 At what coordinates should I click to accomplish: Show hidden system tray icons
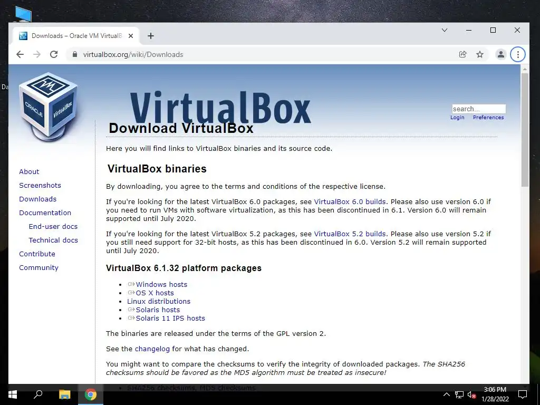pos(446,394)
